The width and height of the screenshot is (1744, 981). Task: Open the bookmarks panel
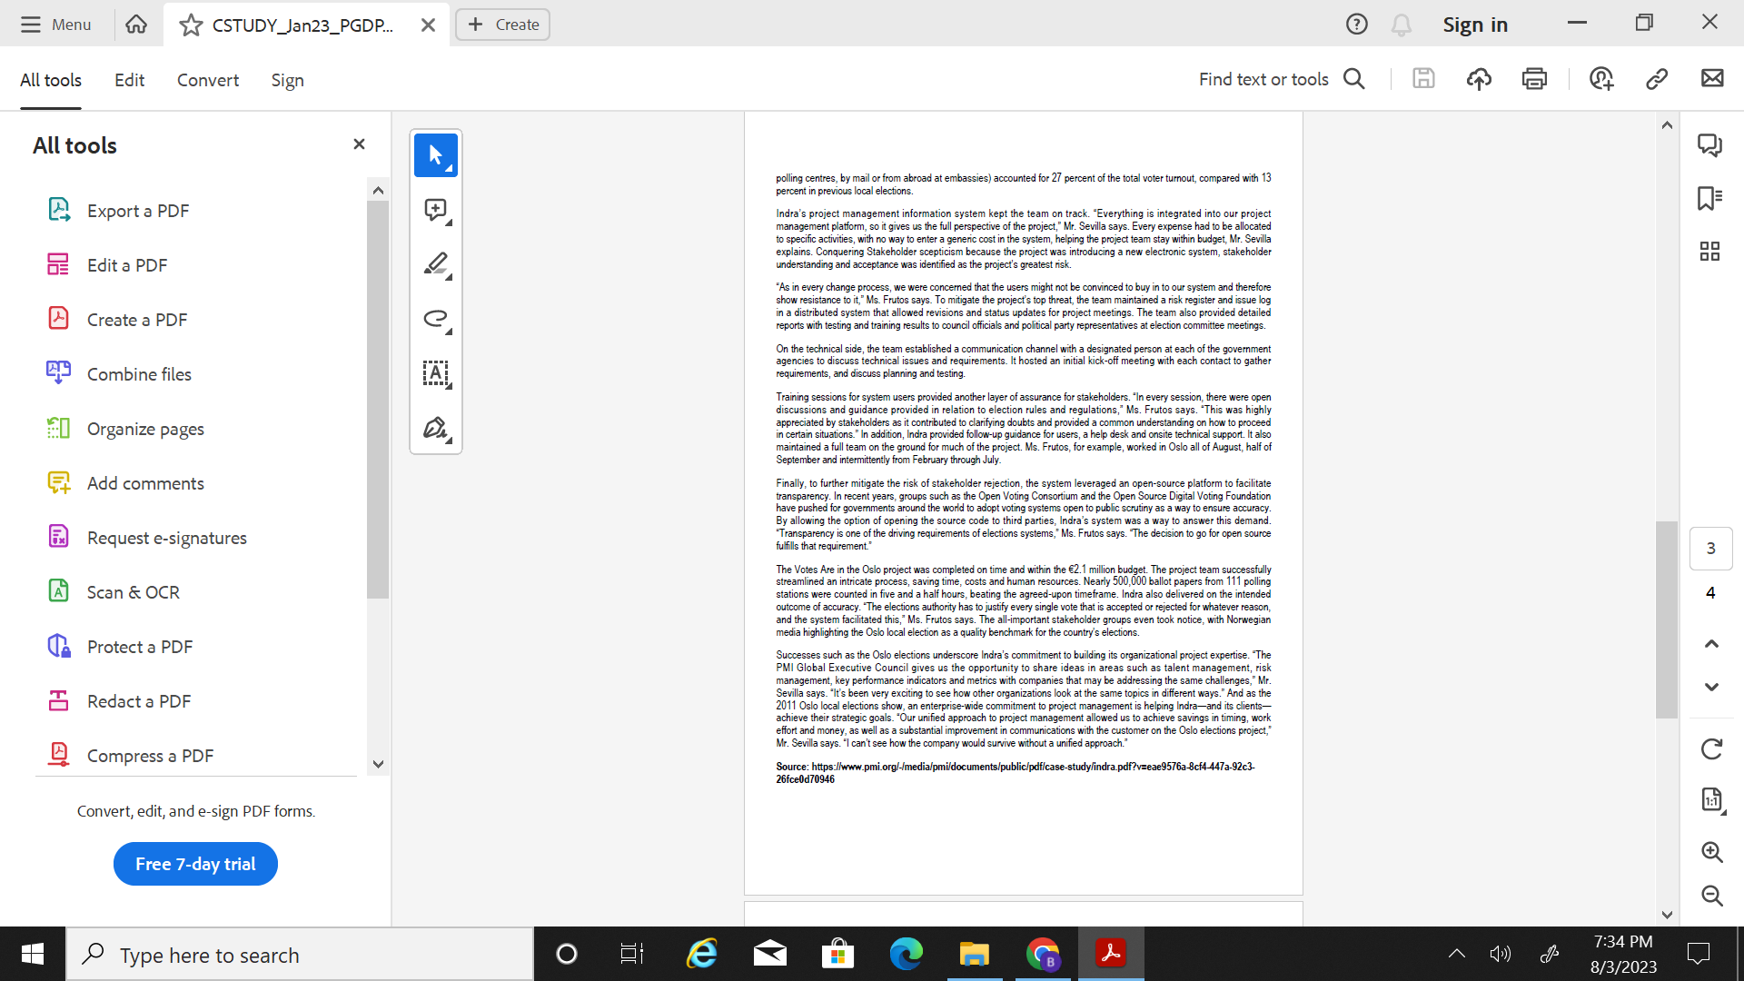click(x=1710, y=198)
